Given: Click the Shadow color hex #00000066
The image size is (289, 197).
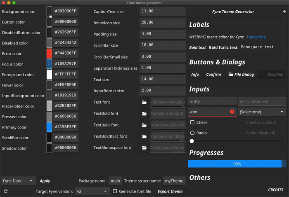Looking at the screenshot, I should click(x=66, y=148).
